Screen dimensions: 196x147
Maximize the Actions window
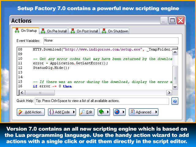tap(172, 21)
